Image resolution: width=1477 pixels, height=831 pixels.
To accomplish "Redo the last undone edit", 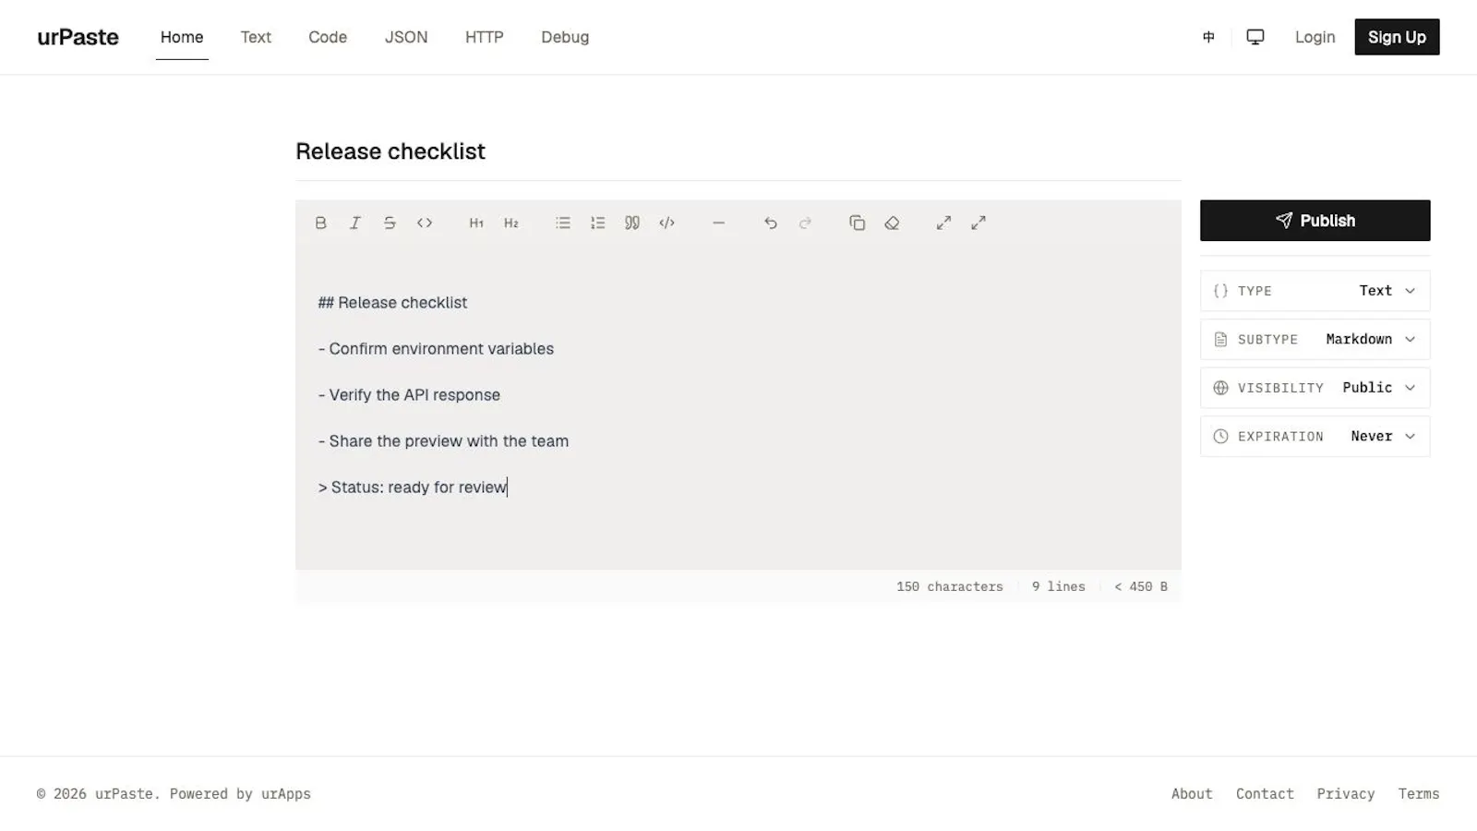I will [805, 223].
